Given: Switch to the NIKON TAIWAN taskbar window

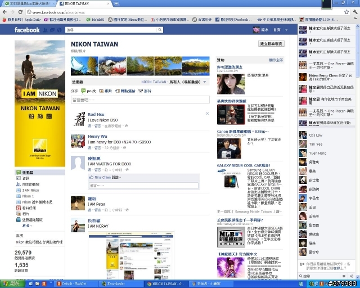Looking at the screenshot, I should [x=166, y=284].
